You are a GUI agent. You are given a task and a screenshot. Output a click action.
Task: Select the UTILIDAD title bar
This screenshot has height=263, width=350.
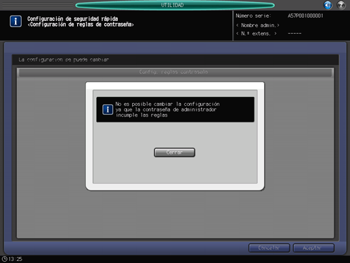click(x=175, y=5)
